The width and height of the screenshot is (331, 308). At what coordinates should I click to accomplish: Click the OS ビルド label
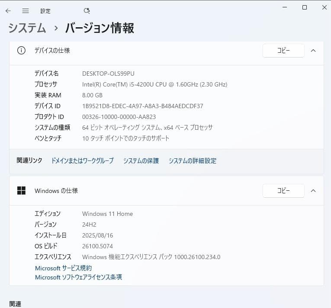(46, 246)
